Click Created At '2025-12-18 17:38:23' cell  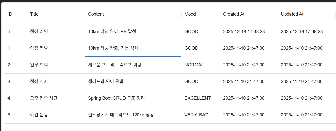coord(249,32)
